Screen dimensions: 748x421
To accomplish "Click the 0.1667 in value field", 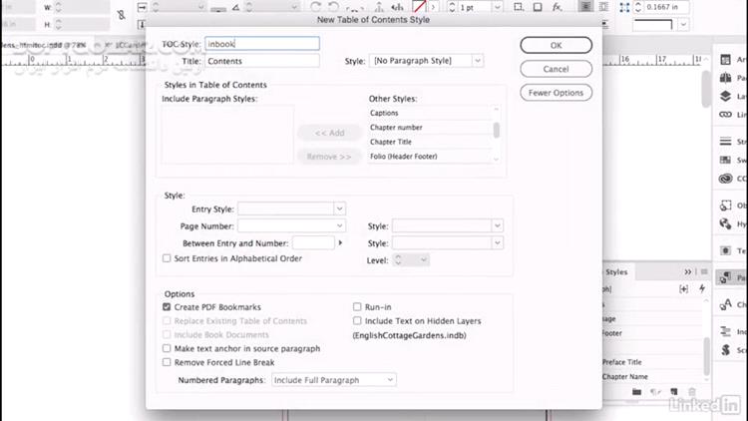I will (667, 7).
